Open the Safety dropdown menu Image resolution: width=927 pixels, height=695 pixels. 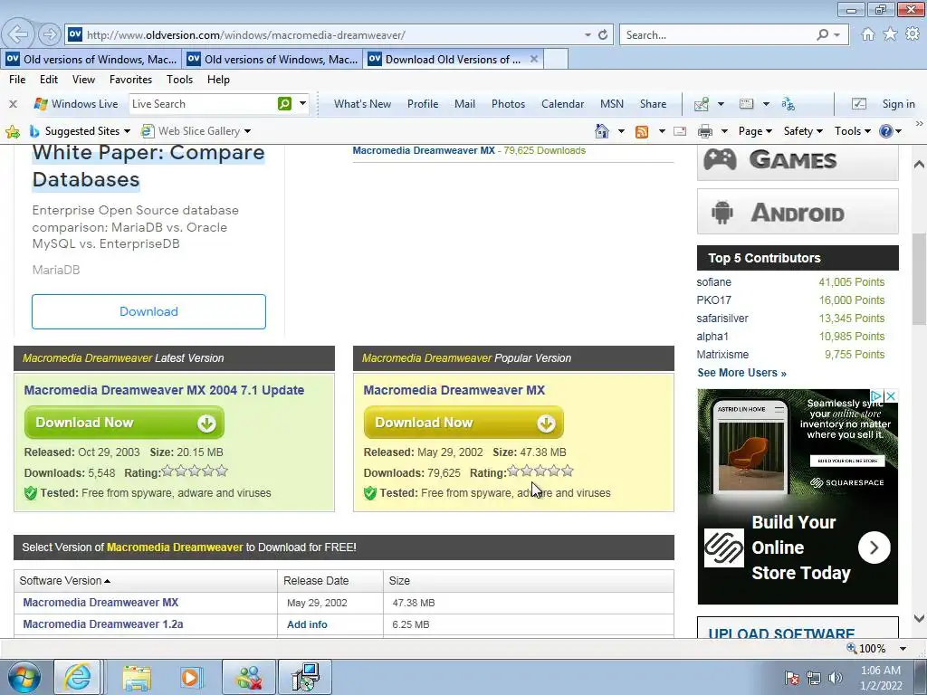point(803,131)
